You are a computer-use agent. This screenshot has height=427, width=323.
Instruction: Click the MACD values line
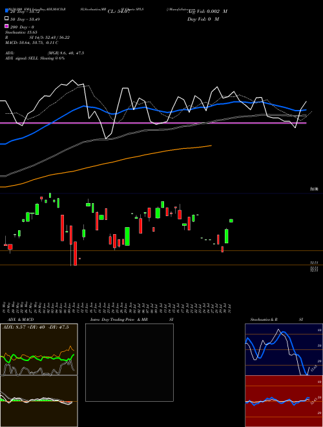coord(32,43)
